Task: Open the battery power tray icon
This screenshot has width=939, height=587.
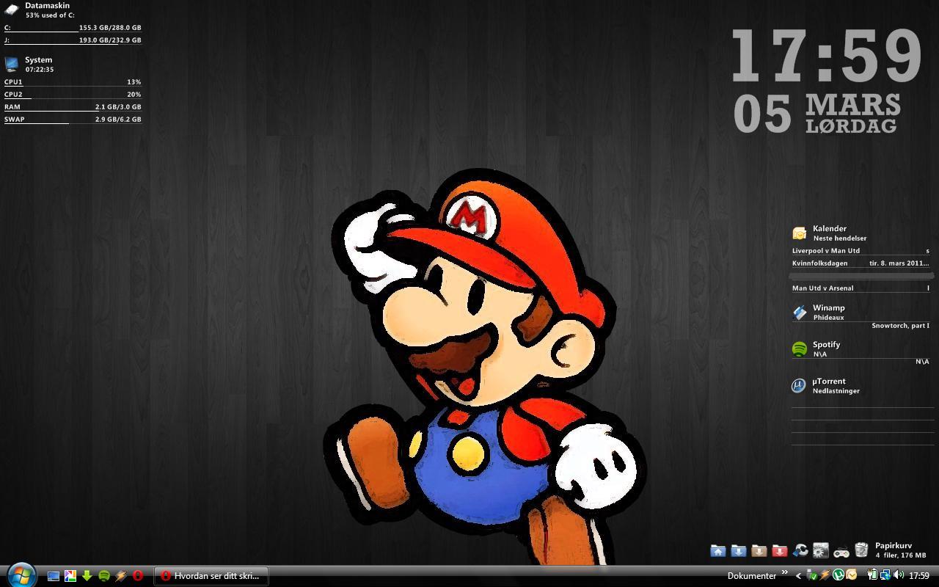Action: [872, 575]
